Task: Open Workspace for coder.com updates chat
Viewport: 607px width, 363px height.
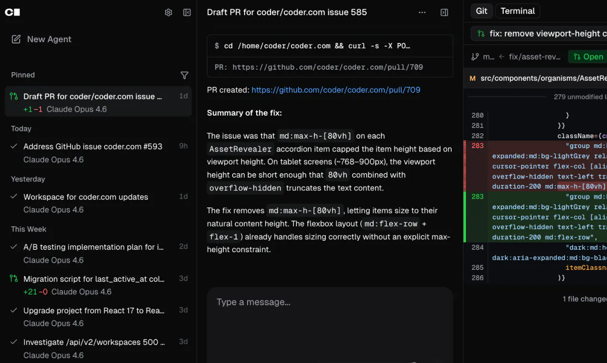Action: pyautogui.click(x=98, y=203)
